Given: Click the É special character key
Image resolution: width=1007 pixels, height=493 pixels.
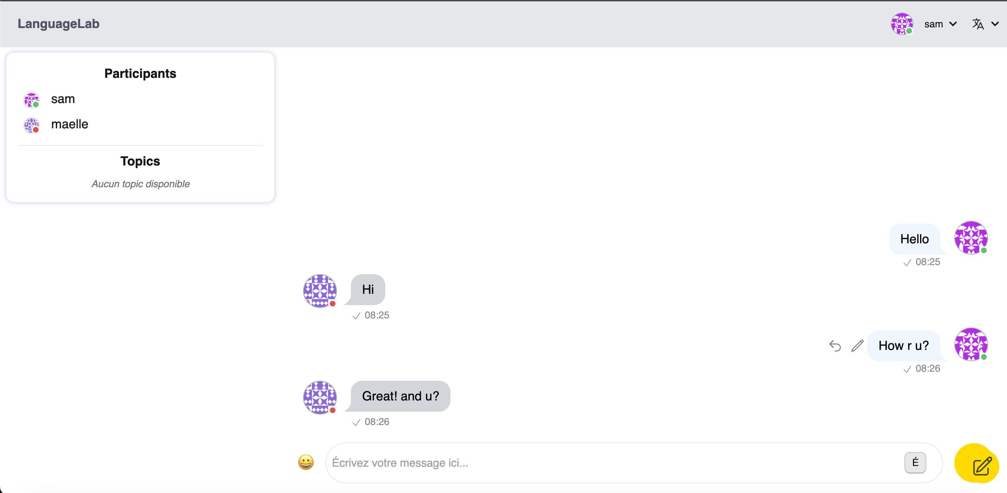Looking at the screenshot, I should (x=915, y=462).
